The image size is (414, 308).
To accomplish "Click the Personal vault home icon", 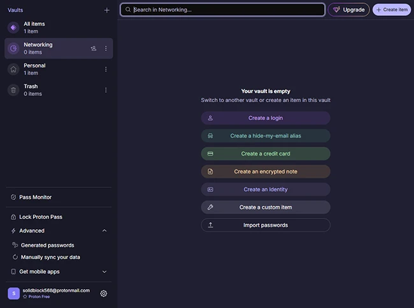I will pyautogui.click(x=13, y=69).
